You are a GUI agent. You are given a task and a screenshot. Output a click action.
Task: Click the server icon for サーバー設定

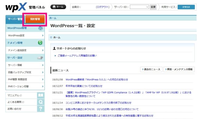(x=40, y=58)
